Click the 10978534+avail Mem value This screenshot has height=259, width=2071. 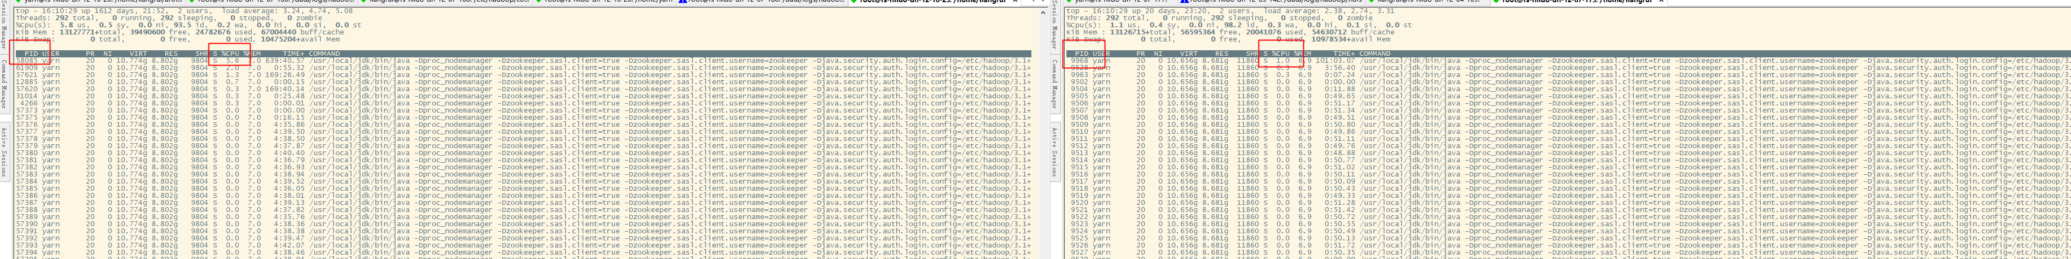point(1351,39)
